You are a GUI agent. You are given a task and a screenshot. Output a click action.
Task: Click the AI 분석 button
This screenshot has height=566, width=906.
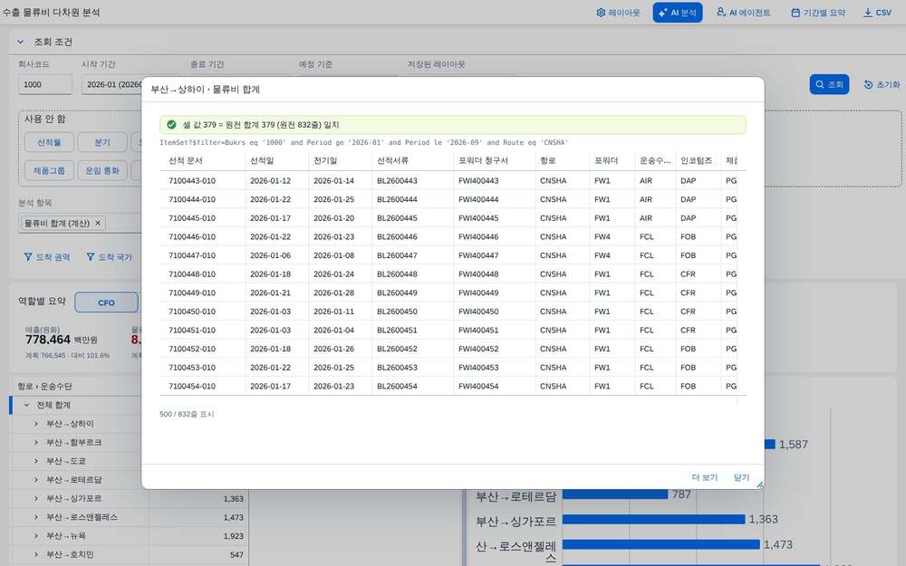point(678,12)
